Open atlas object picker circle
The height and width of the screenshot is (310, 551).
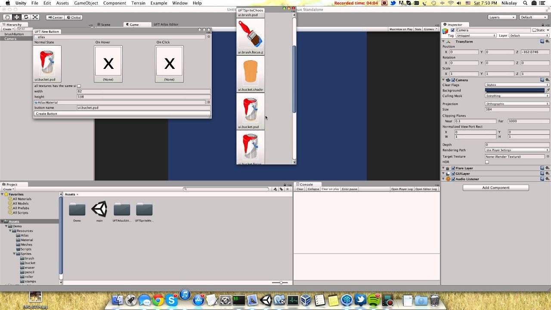click(209, 37)
